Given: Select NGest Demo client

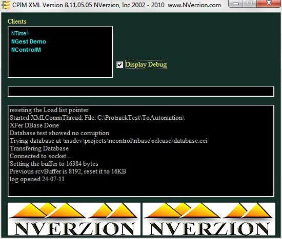Looking at the screenshot, I should pos(29,41).
